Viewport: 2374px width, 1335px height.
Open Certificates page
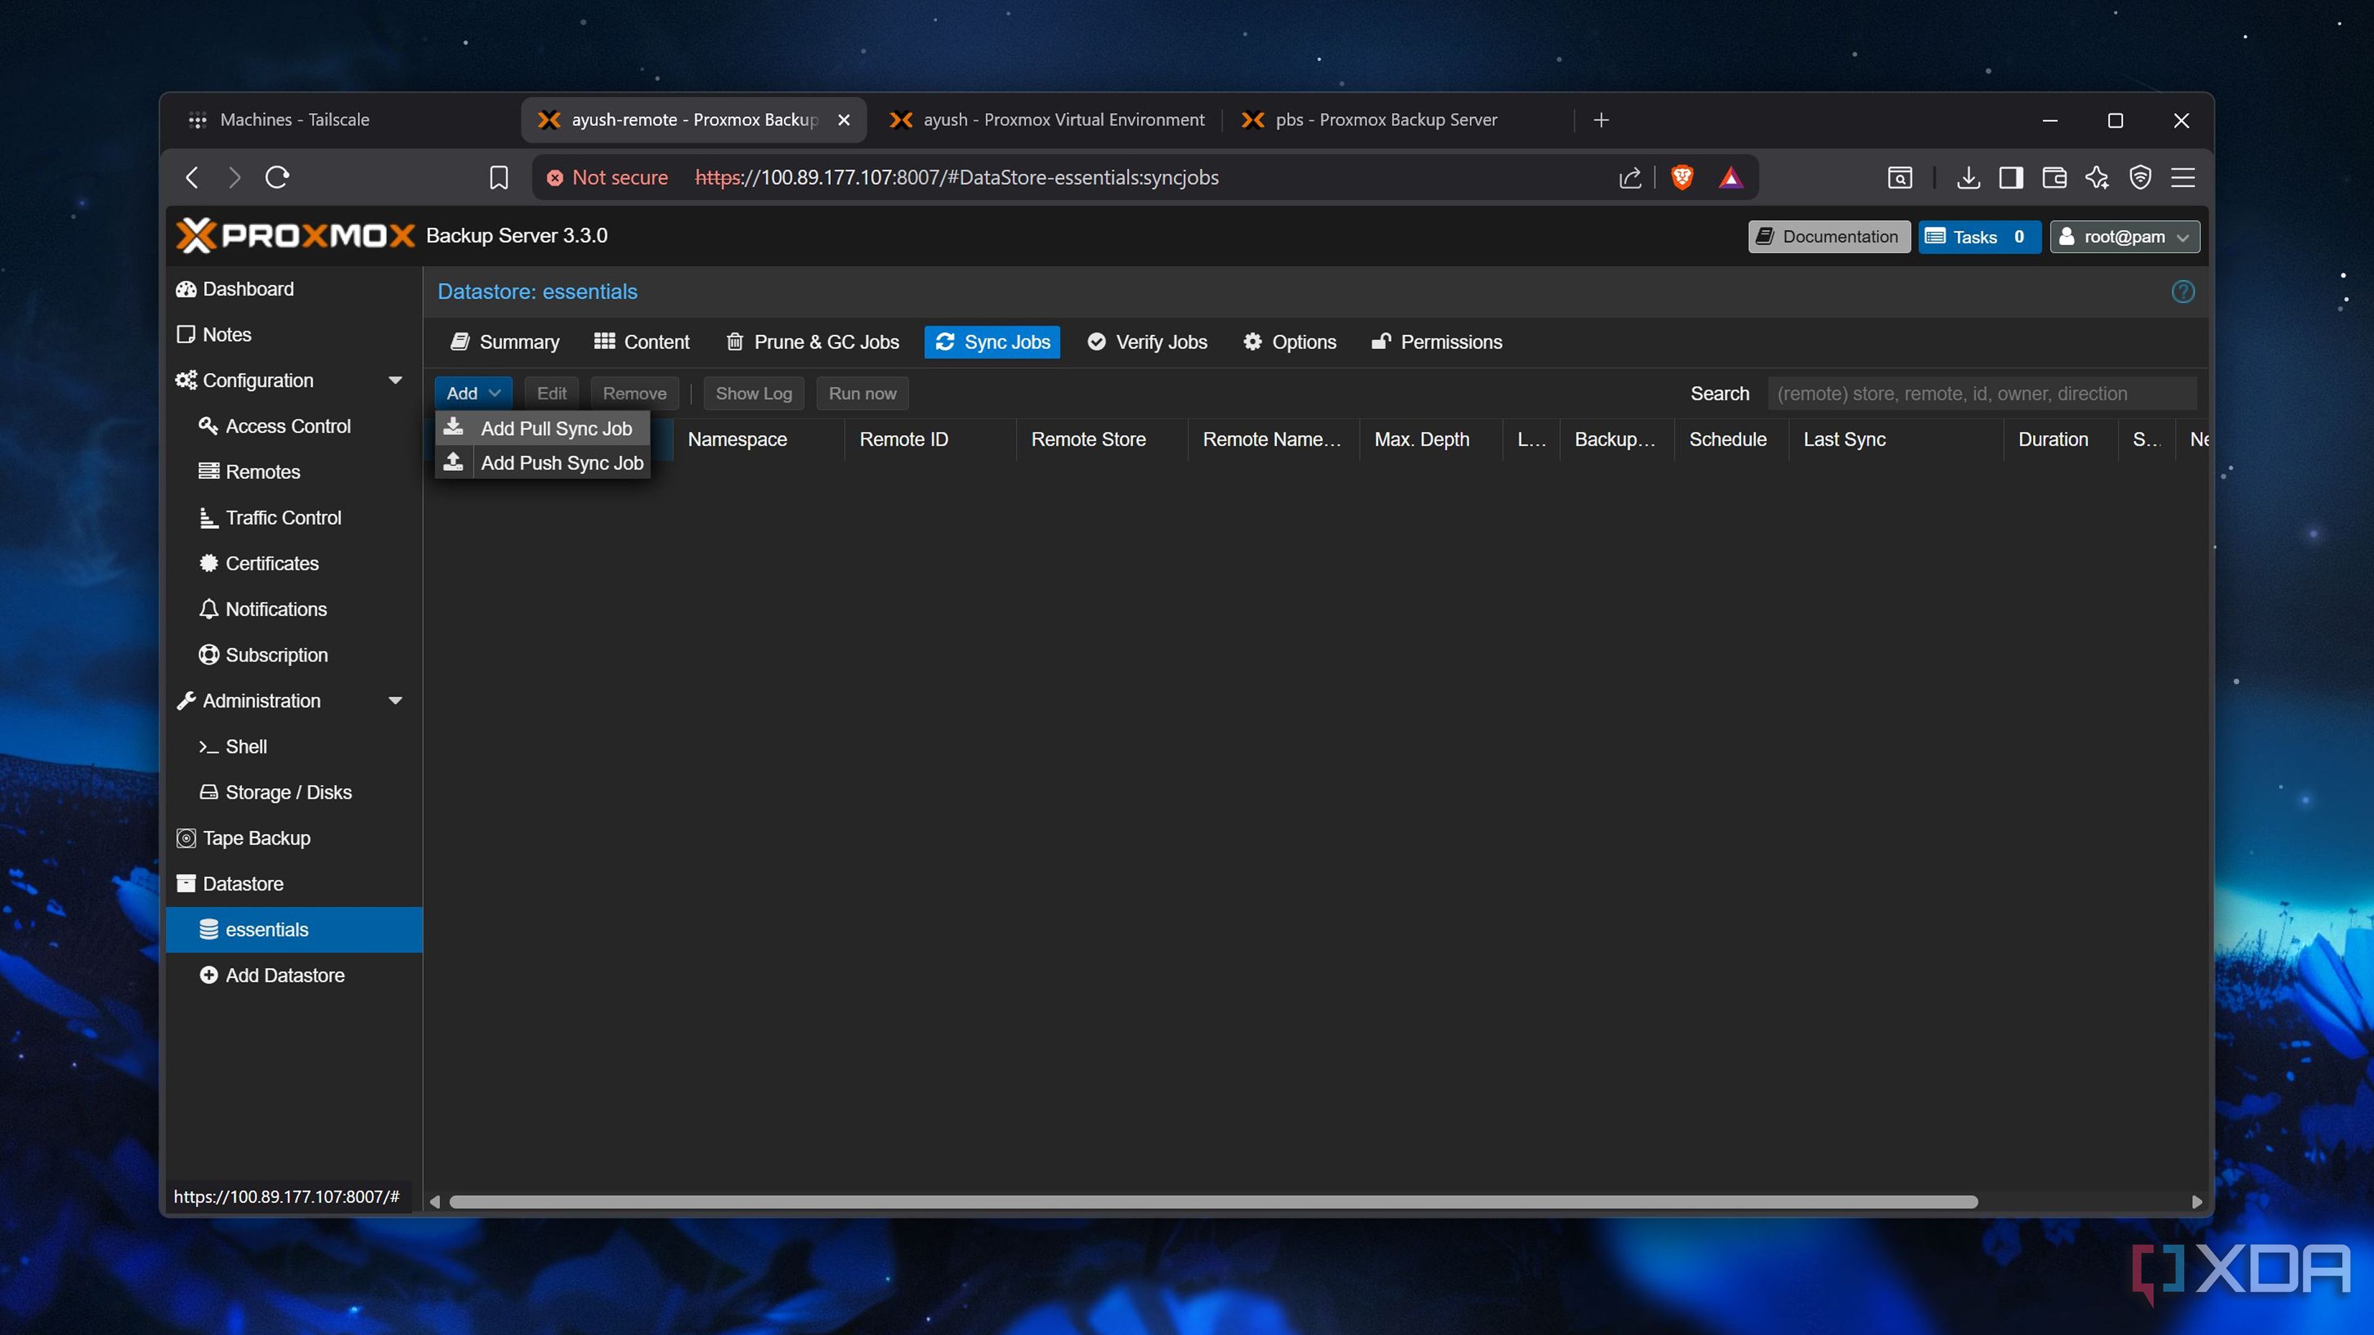click(294, 564)
